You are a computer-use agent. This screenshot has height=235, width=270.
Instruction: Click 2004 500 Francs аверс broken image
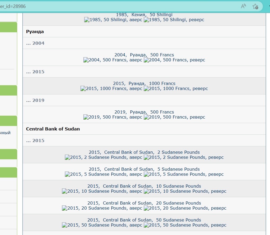coord(112,60)
